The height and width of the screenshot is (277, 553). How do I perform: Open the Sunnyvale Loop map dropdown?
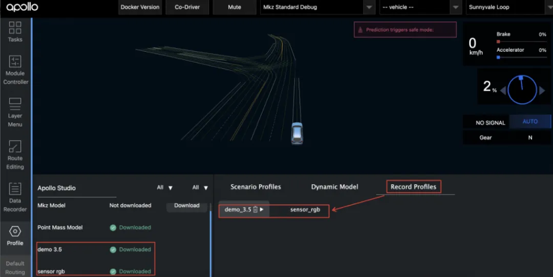point(509,7)
